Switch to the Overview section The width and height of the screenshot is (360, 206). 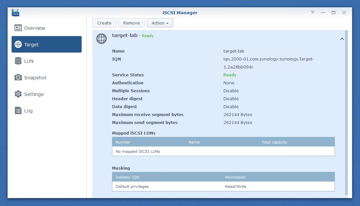coord(34,28)
